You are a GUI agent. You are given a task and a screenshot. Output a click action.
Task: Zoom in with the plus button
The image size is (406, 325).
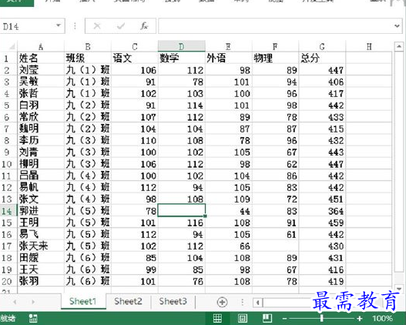[x=360, y=318]
